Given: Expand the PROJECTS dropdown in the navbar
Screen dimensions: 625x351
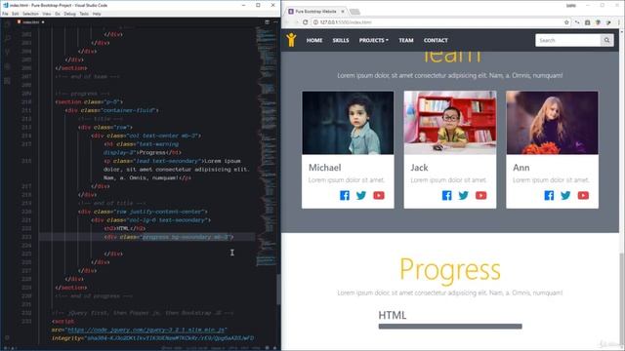Looking at the screenshot, I should (x=373, y=40).
